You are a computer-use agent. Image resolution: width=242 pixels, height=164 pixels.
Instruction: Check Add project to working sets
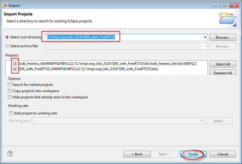click(11, 113)
